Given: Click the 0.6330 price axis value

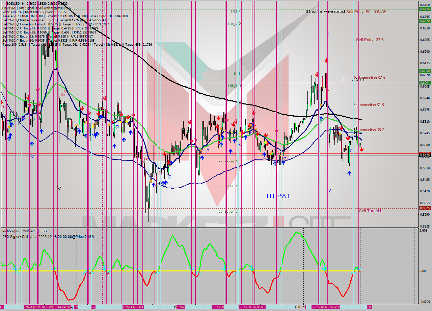Looking at the screenshot, I should tap(425, 28).
